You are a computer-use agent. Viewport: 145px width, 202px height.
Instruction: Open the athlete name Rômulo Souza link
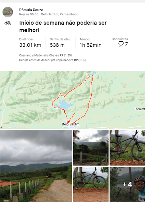click(x=31, y=10)
